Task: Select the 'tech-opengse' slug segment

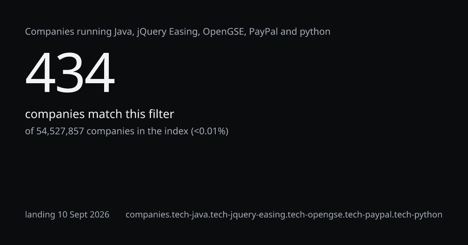Action: (x=312, y=215)
